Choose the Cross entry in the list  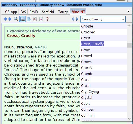click(104, 38)
